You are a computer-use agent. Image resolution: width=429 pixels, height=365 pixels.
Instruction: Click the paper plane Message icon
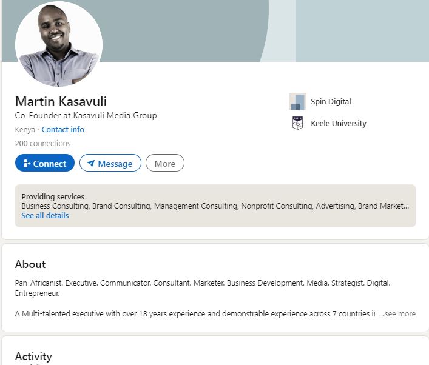[91, 163]
